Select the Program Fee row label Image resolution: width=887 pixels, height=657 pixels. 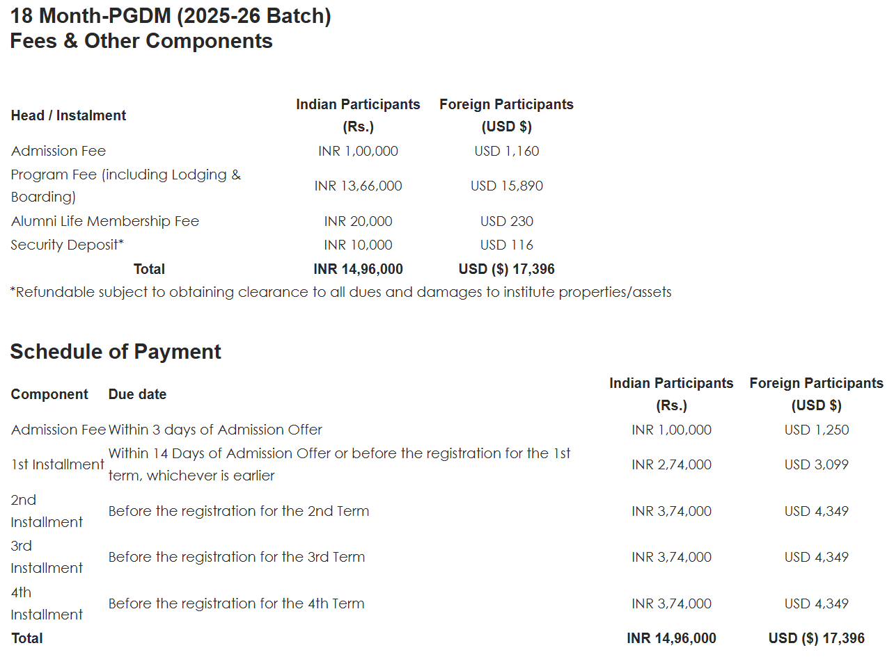[125, 186]
